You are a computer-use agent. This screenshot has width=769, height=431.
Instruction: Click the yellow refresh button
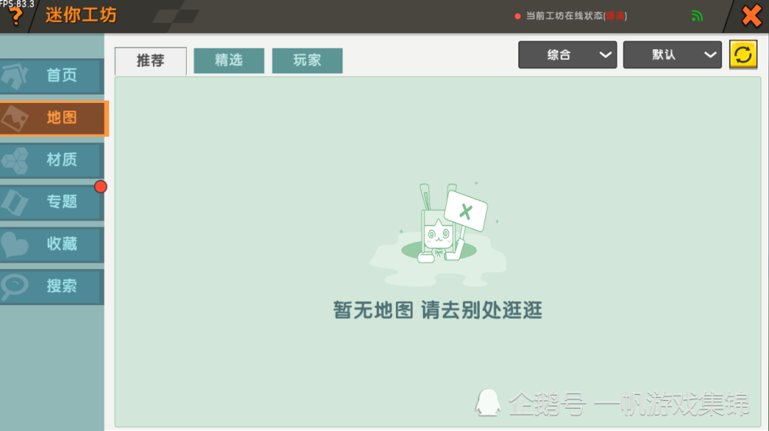(743, 55)
